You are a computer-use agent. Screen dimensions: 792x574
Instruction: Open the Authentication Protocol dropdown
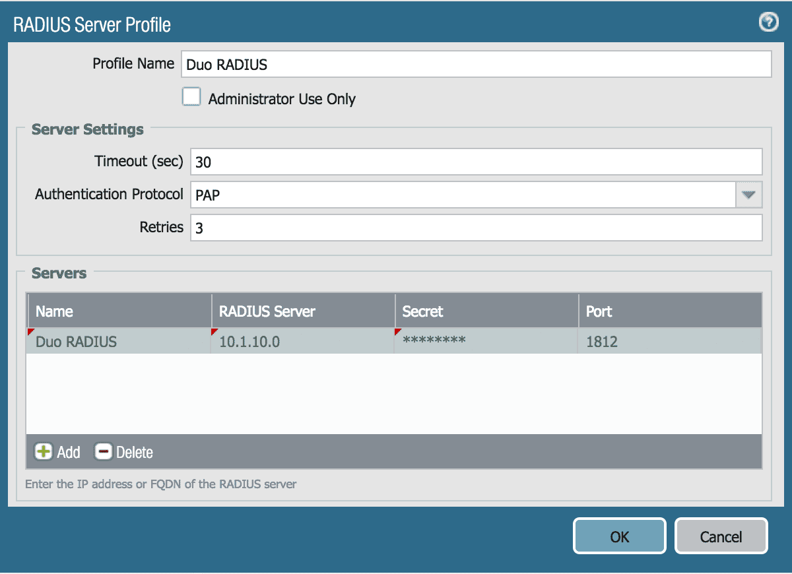click(749, 194)
